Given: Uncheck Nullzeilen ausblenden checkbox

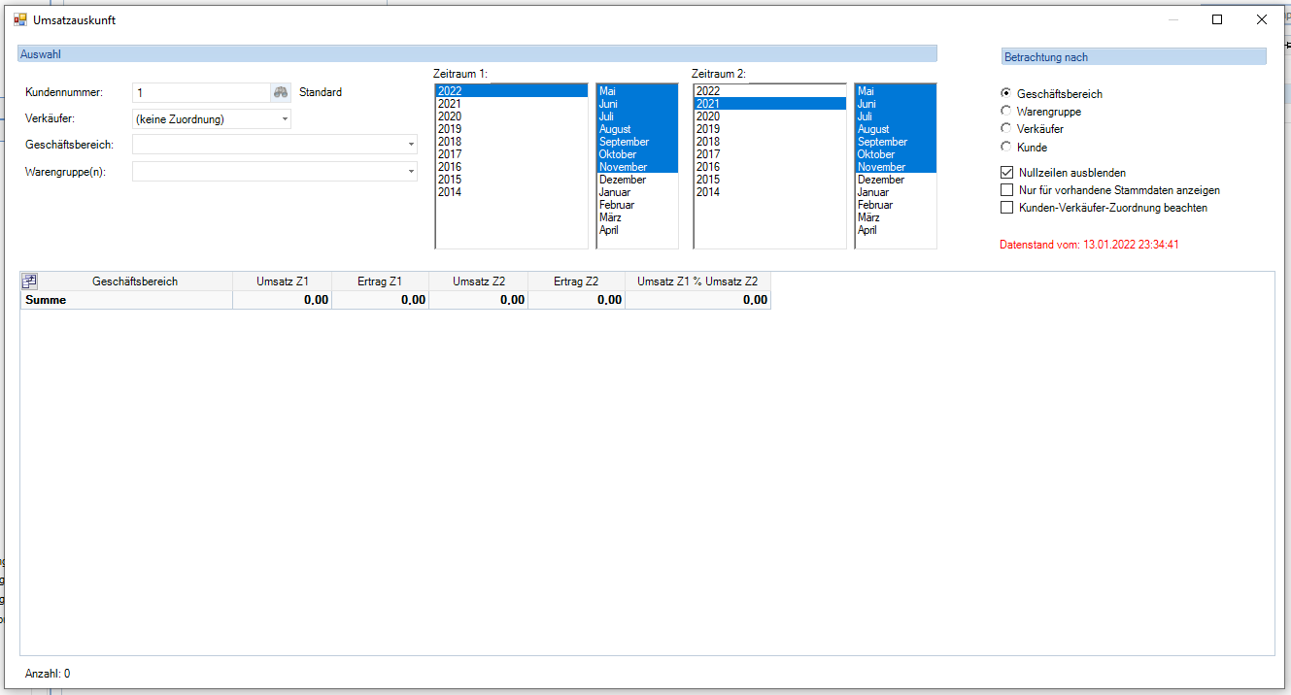Looking at the screenshot, I should coord(1006,173).
